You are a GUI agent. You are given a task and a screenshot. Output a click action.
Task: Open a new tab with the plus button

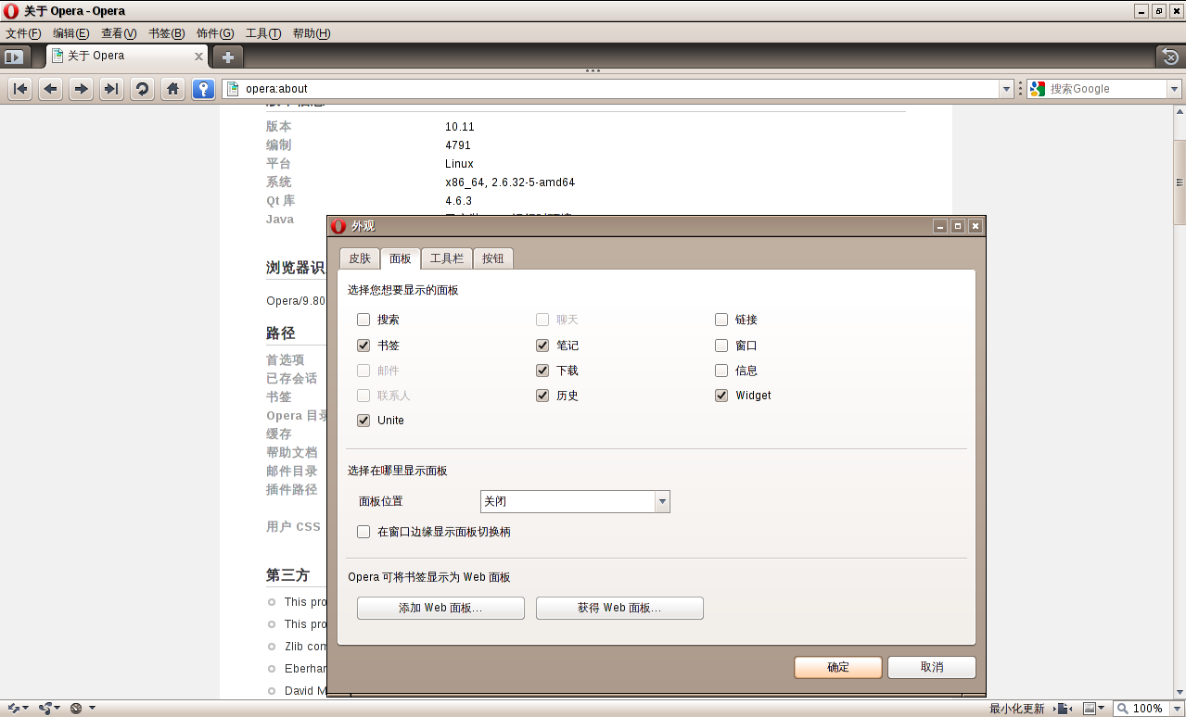tap(227, 57)
